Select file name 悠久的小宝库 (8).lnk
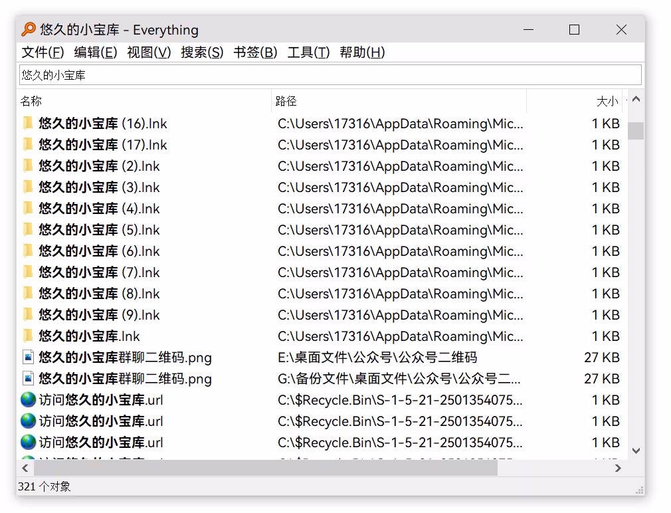 tap(99, 294)
